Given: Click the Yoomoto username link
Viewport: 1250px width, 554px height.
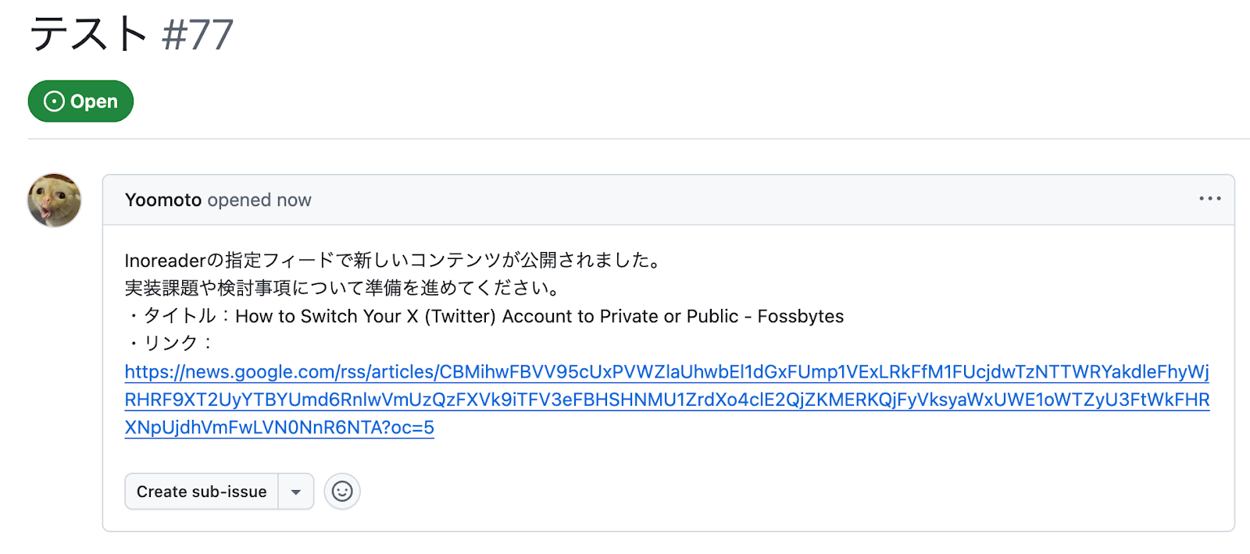Looking at the screenshot, I should tap(163, 200).
